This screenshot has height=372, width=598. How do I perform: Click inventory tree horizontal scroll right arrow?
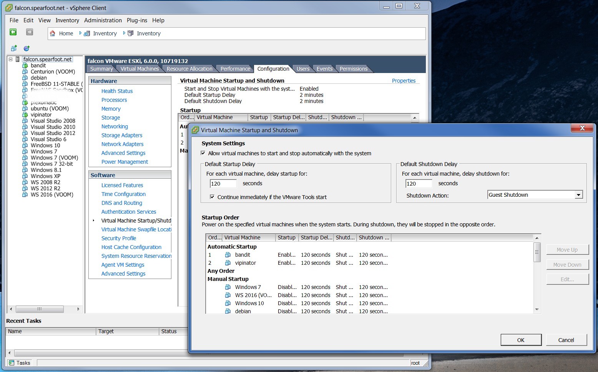click(78, 309)
